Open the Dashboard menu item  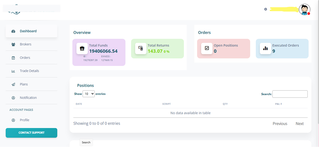point(31,31)
